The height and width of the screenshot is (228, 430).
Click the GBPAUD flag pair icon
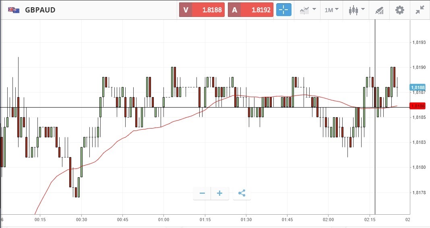click(14, 10)
